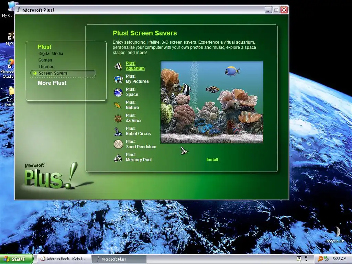This screenshot has width=352, height=264.
Task: Select the Plus! Robot Circus screen saver
Action: point(138,131)
